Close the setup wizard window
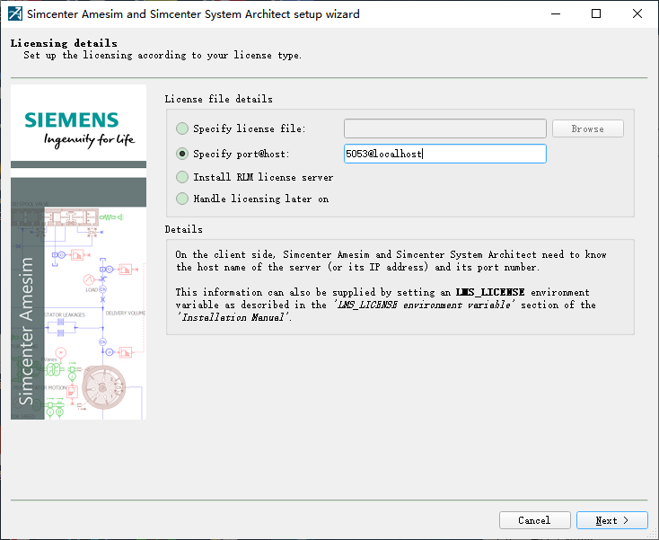The image size is (659, 540). [637, 13]
